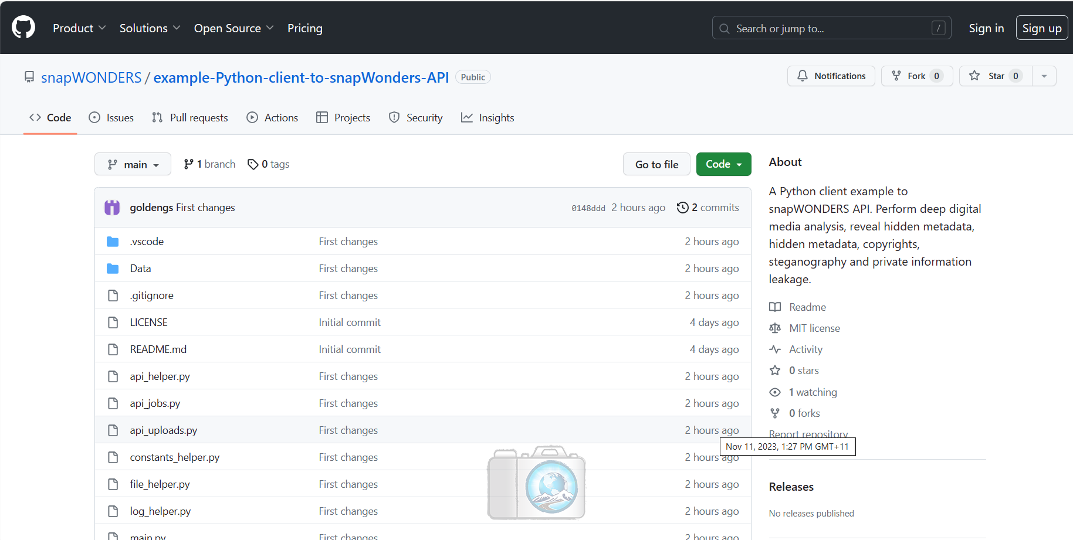
Task: Click the scales icon next to MIT license
Action: coord(775,328)
